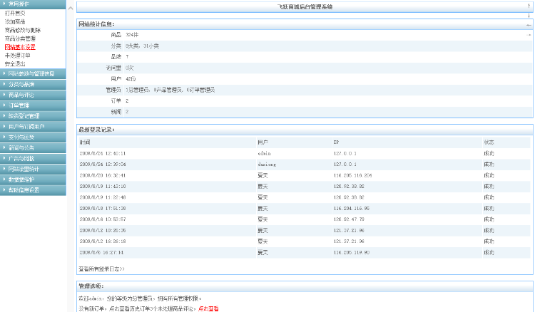The width and height of the screenshot is (535, 312).
Task: Open 商品修改与删除 link
Action: [23, 31]
